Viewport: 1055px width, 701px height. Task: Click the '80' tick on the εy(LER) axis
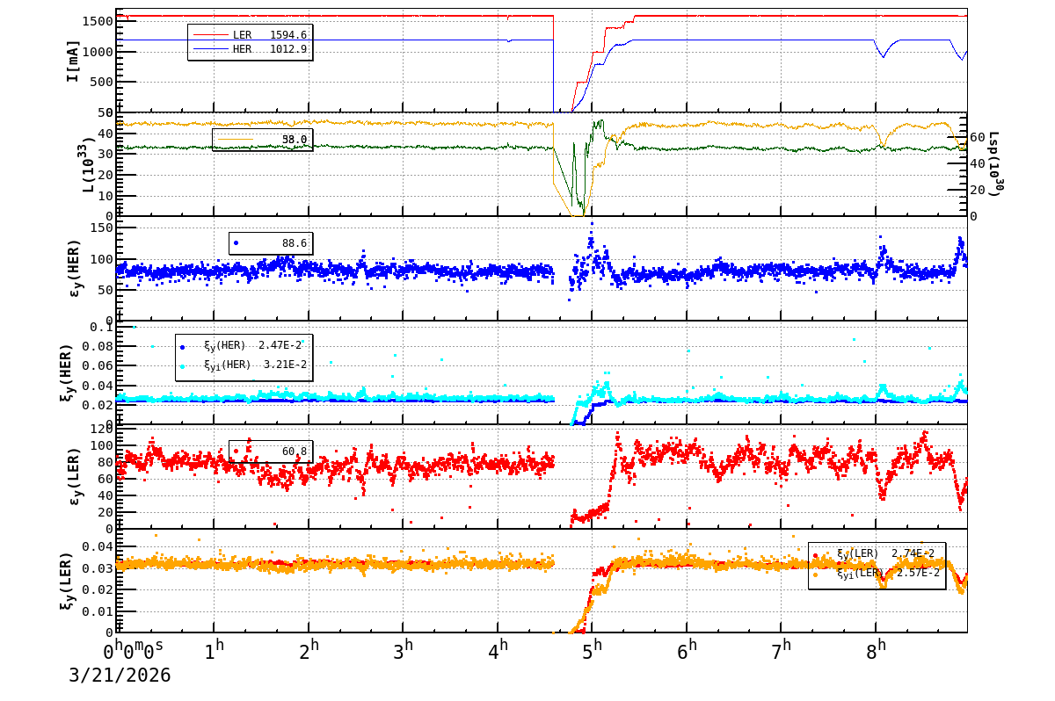click(x=105, y=462)
